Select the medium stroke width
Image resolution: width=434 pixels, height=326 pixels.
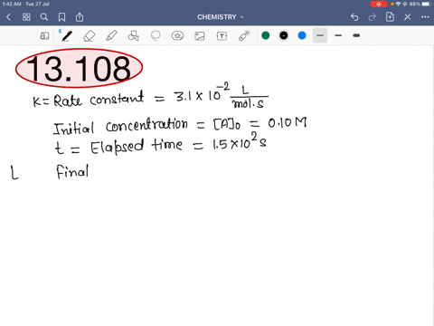(338, 35)
